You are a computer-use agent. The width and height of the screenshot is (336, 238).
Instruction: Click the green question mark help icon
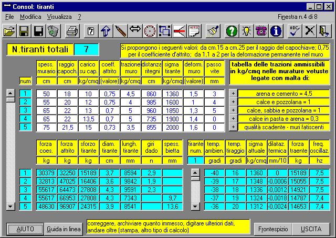(232, 31)
